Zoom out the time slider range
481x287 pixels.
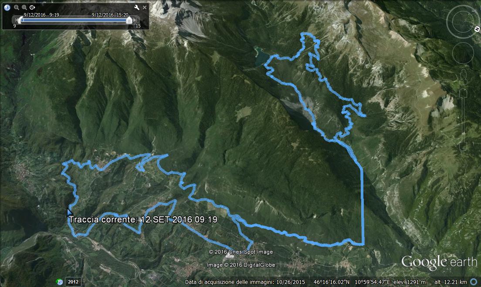(16, 7)
